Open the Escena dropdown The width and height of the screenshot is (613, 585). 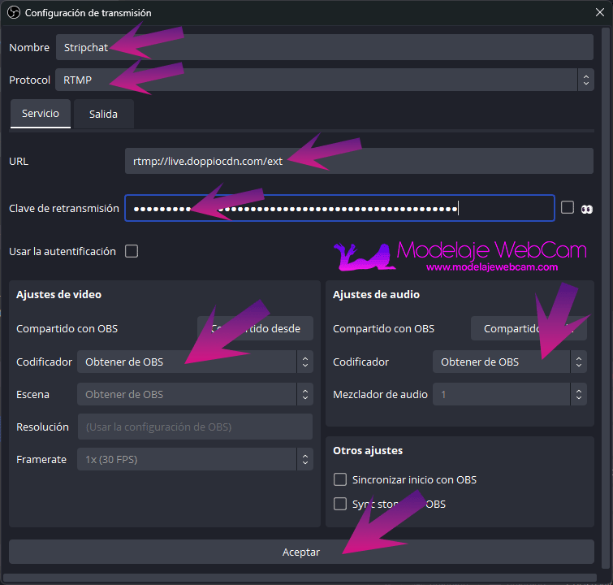195,394
